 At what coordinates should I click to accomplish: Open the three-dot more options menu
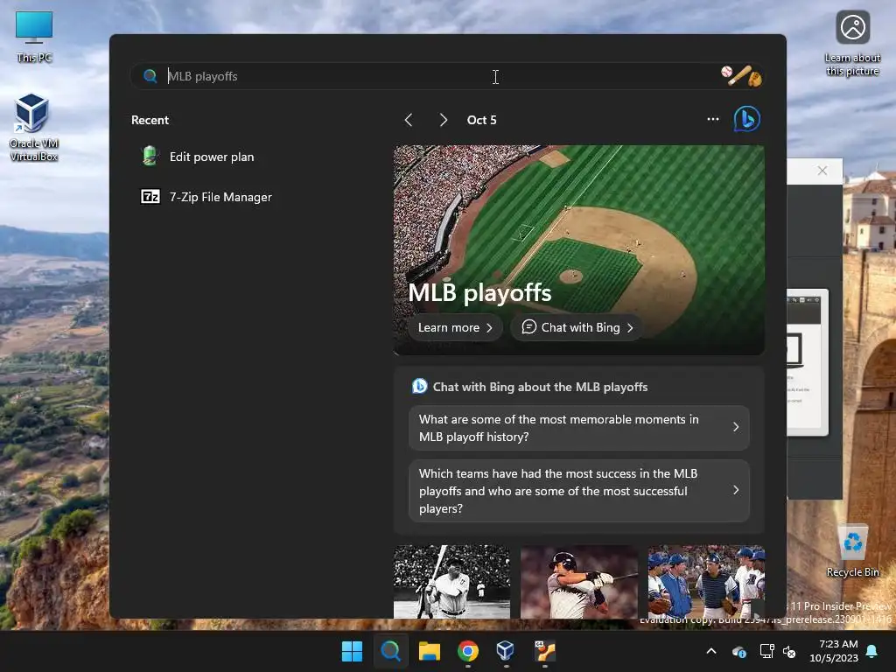pos(712,119)
